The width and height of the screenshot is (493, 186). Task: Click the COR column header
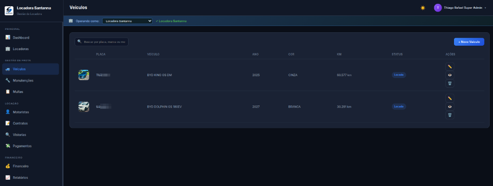(x=291, y=54)
